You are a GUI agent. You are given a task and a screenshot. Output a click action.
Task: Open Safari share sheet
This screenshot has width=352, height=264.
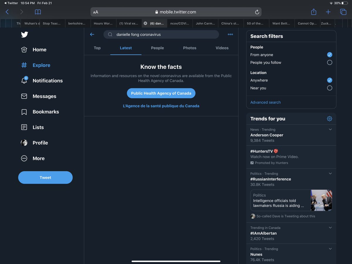pyautogui.click(x=314, y=12)
